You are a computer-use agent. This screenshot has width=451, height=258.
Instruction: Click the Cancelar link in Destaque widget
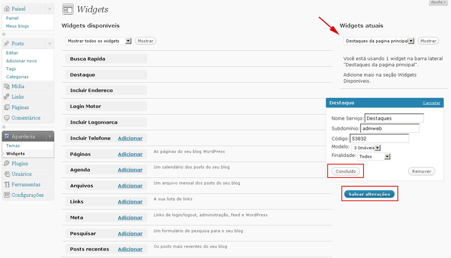coord(431,103)
